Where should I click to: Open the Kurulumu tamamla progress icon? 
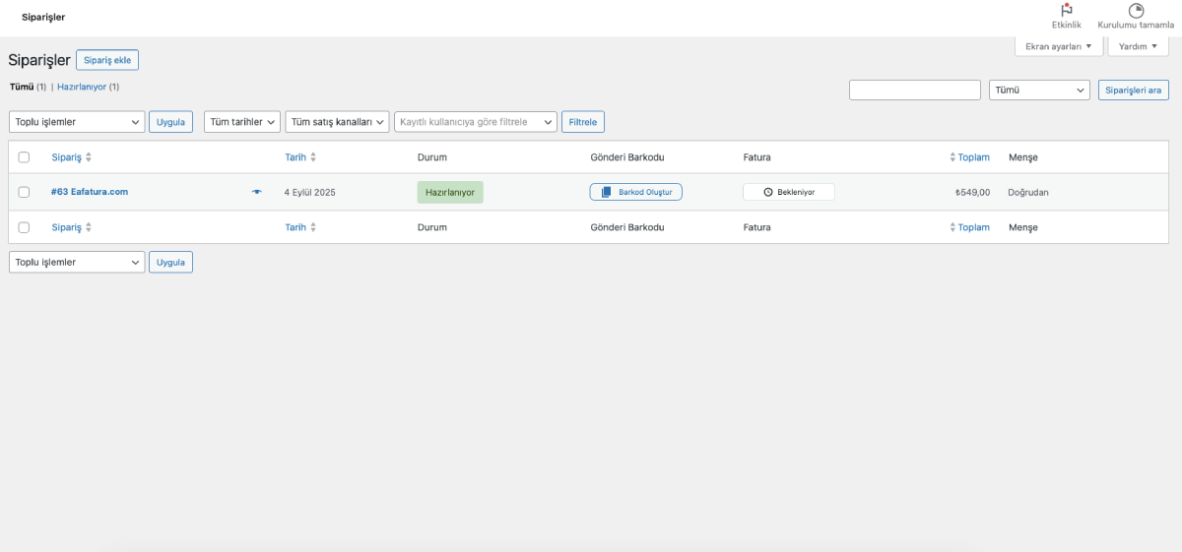tap(1136, 10)
